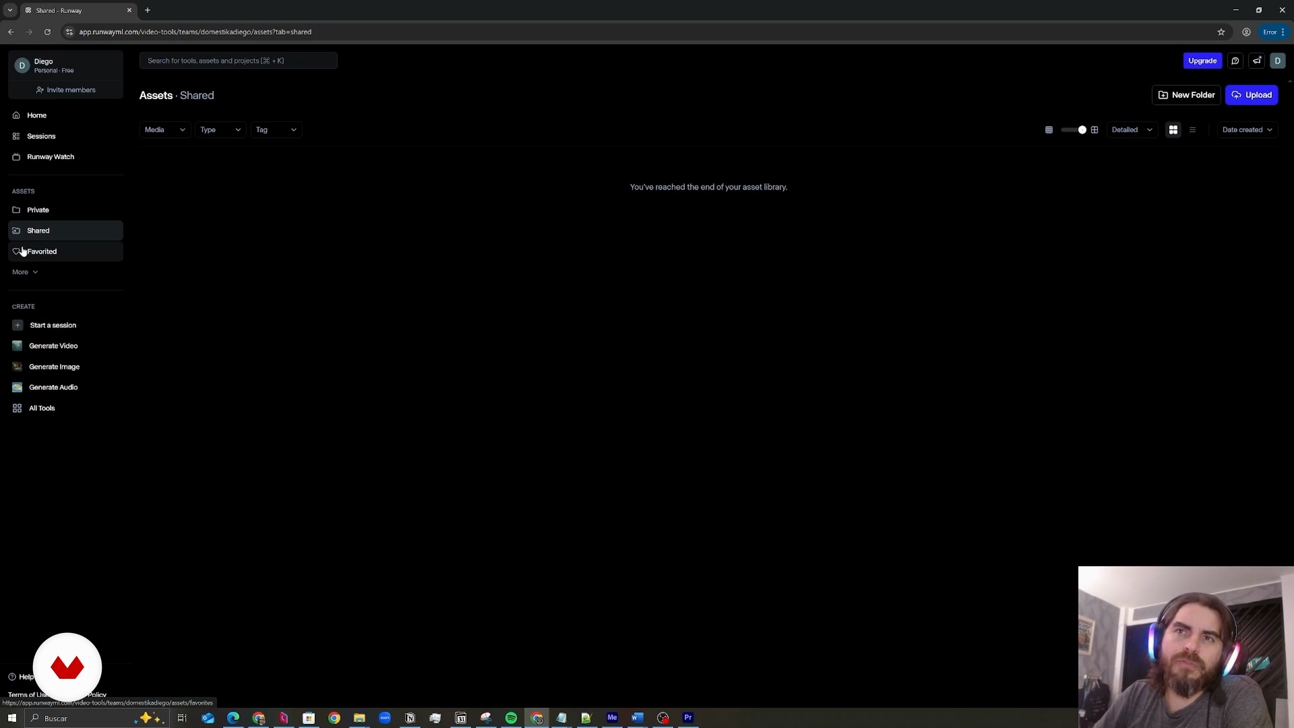This screenshot has height=728, width=1294.
Task: Open Generate Image tool
Action: coord(54,367)
